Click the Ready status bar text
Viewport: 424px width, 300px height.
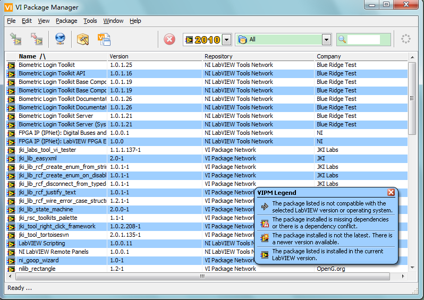(x=20, y=288)
